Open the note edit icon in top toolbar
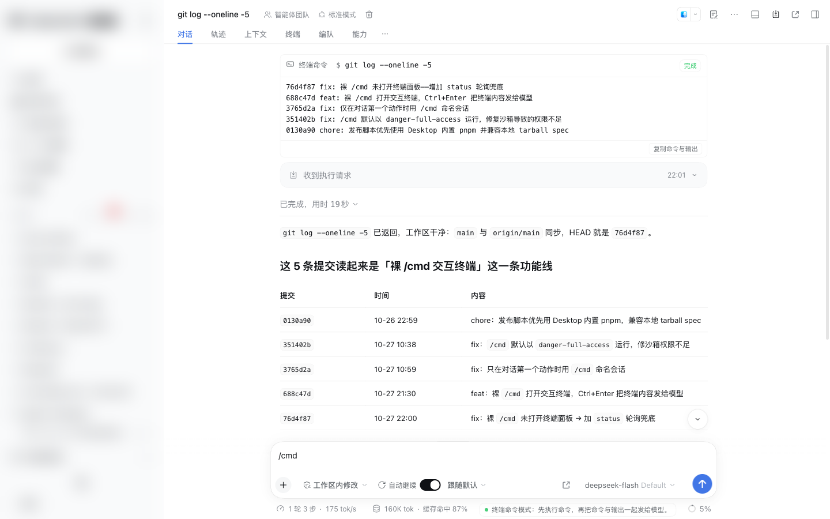The width and height of the screenshot is (830, 519). 714,14
